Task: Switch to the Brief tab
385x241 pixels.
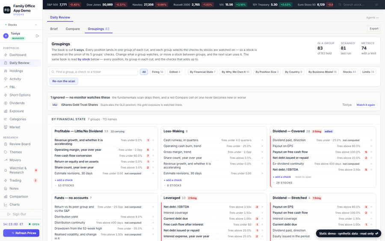Action: [x=54, y=29]
